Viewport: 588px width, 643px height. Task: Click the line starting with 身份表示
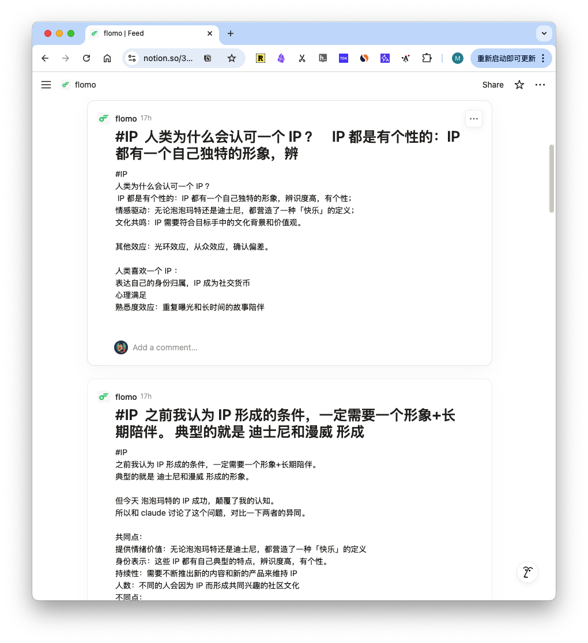tap(222, 561)
